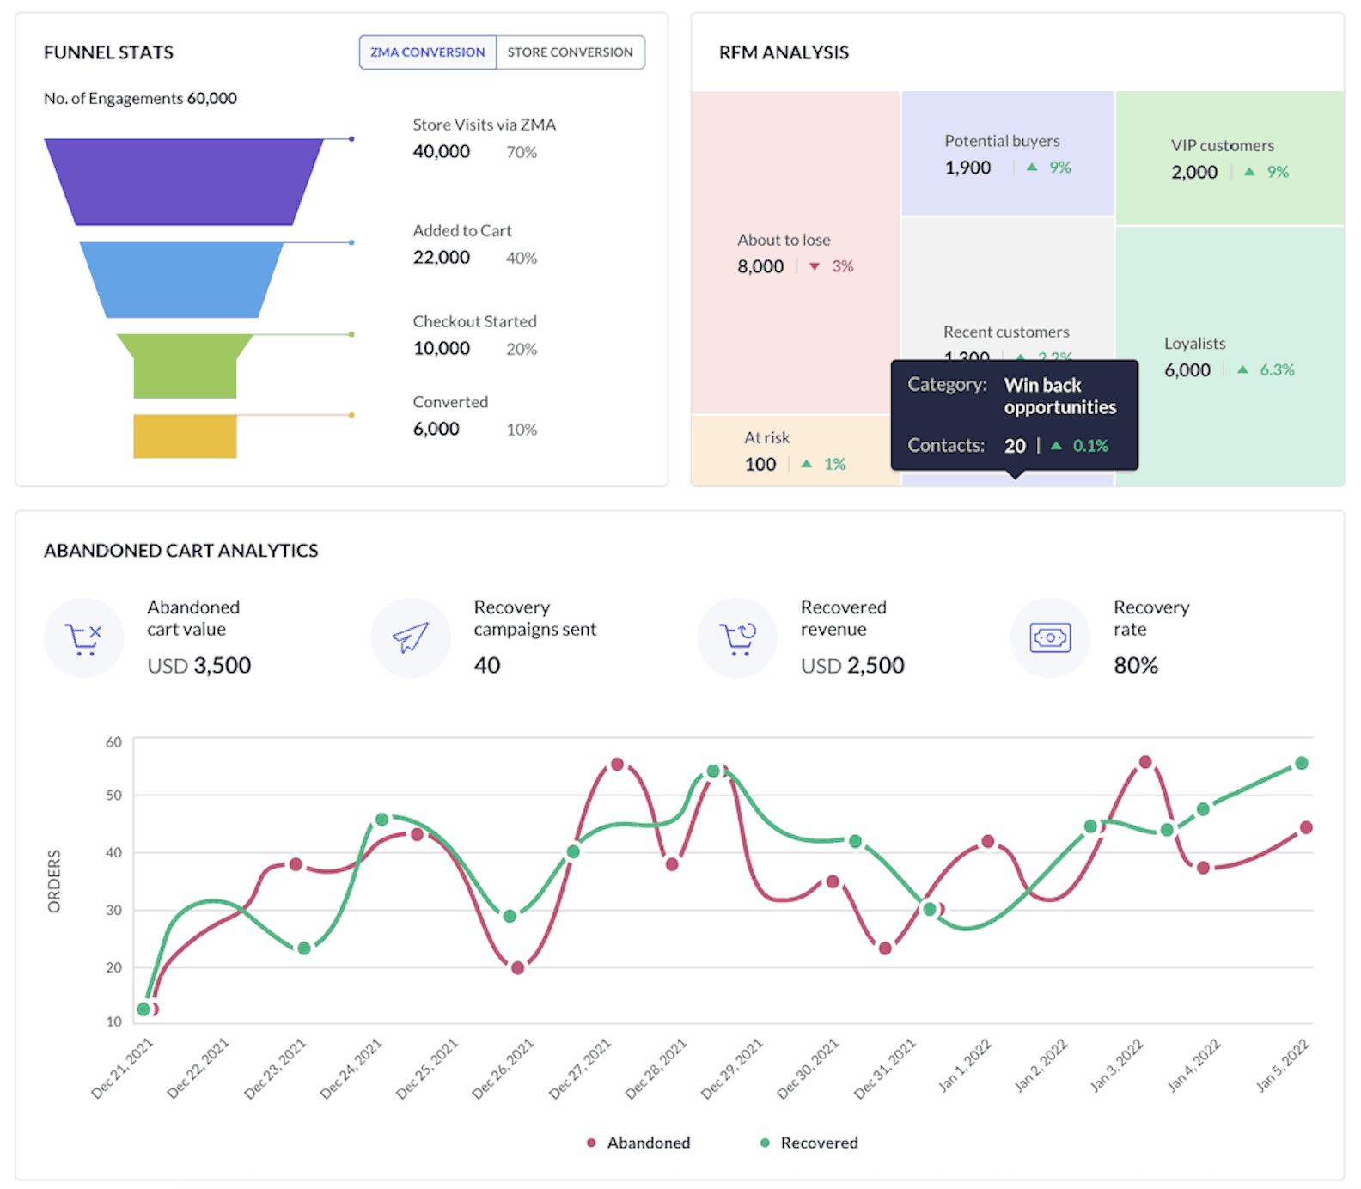Select the blue Added to Cart funnel segment
Image resolution: width=1361 pixels, height=1189 pixels.
click(182, 280)
